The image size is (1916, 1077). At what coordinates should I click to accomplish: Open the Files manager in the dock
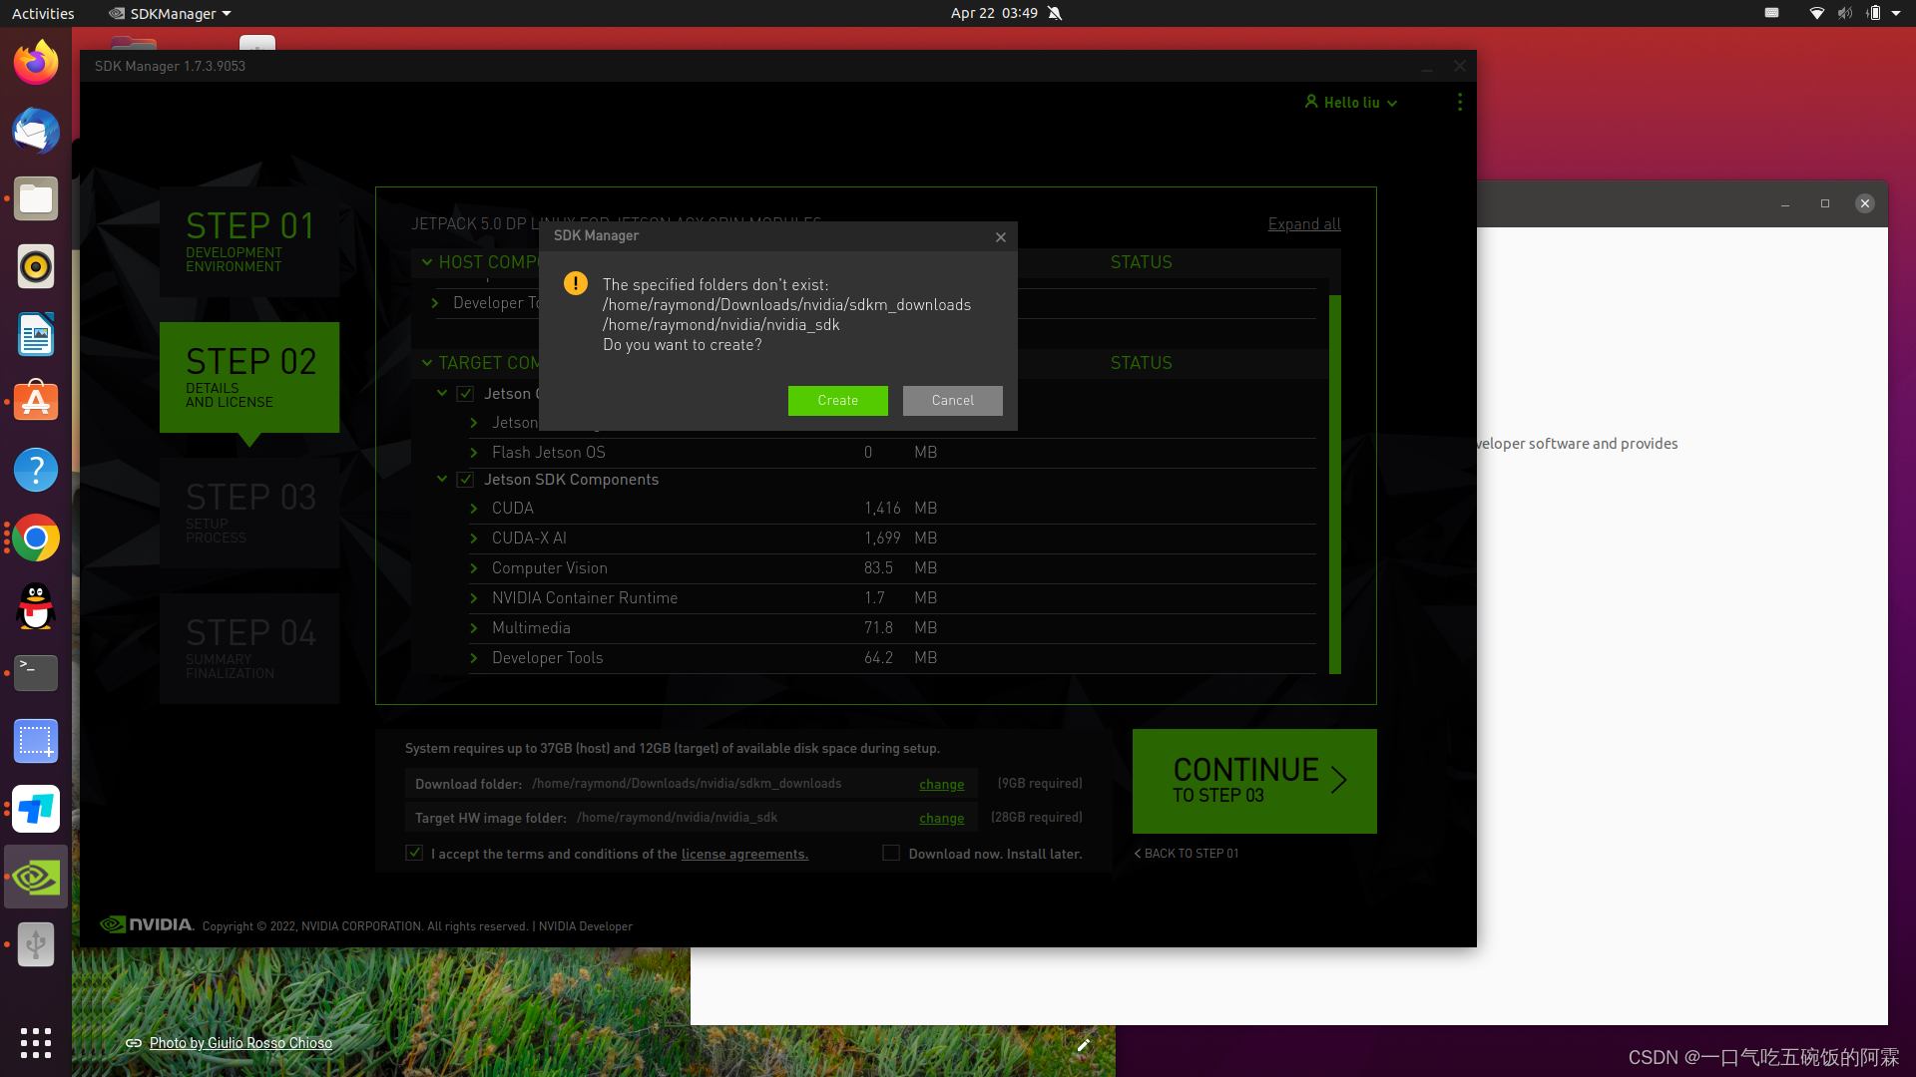point(36,198)
